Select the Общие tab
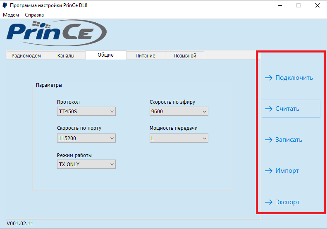327x229 pixels. coord(106,55)
